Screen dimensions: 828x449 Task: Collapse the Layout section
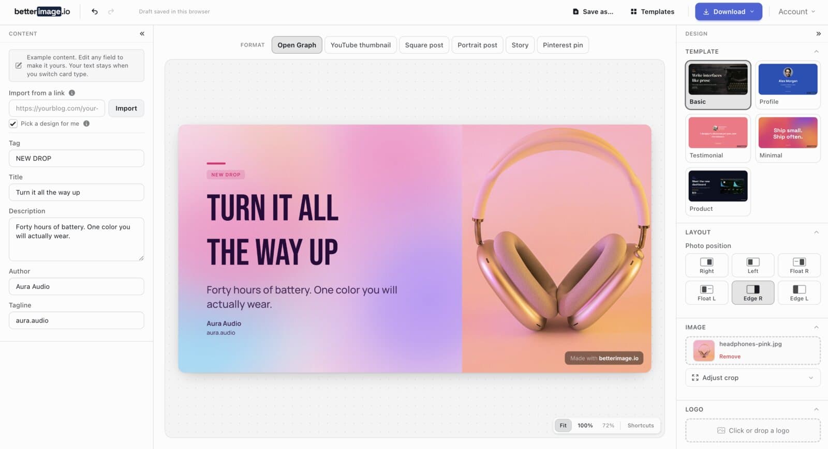point(816,233)
